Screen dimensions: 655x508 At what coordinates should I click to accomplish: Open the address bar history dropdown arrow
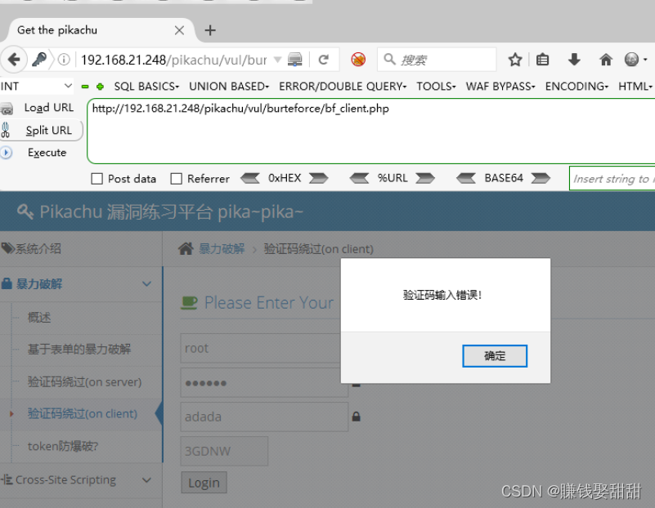pyautogui.click(x=277, y=60)
